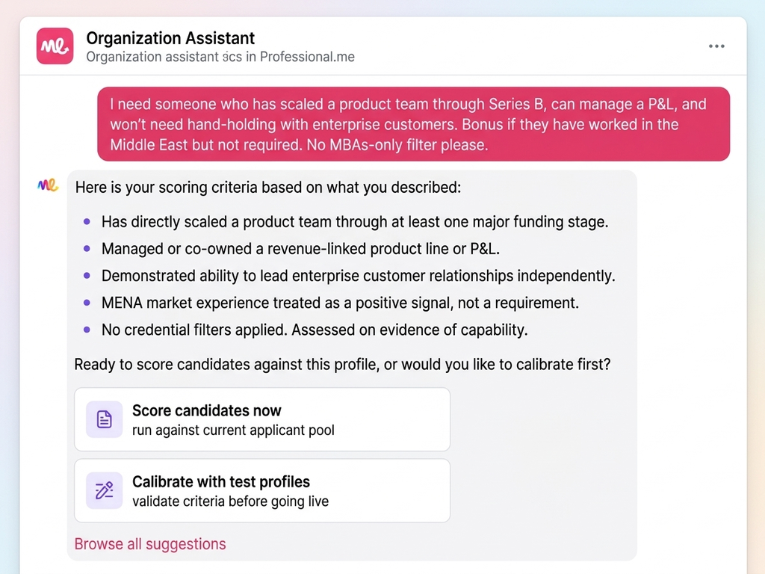Click the small assistant avatar beside the reply
The height and width of the screenshot is (574, 765).
click(48, 185)
